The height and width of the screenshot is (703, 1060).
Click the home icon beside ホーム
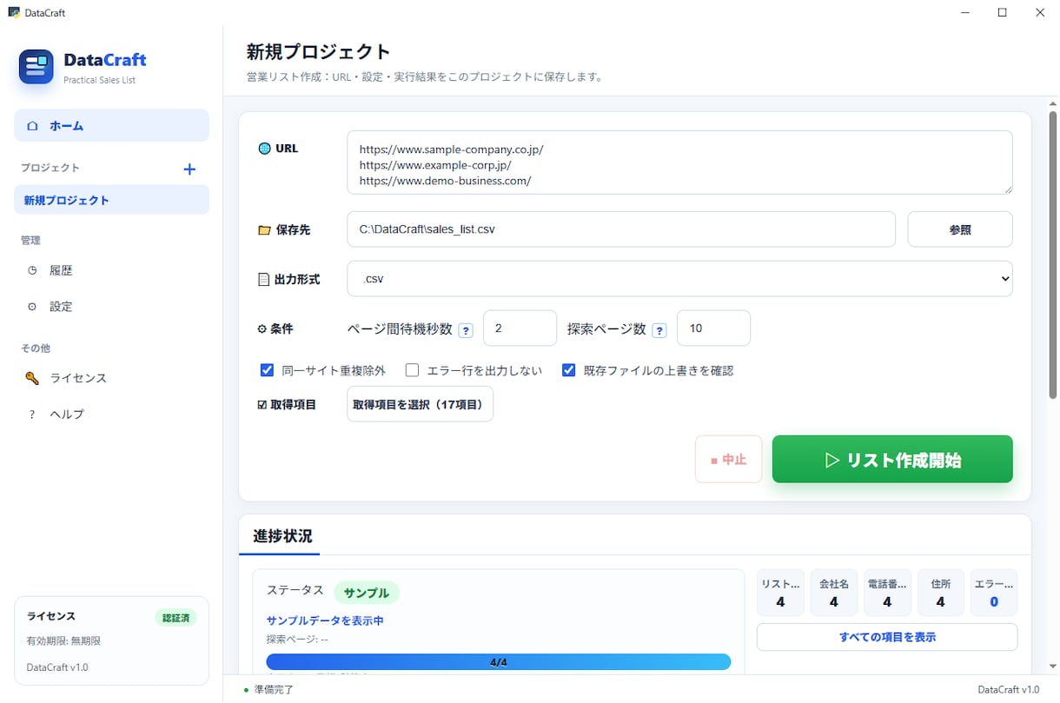(x=32, y=126)
